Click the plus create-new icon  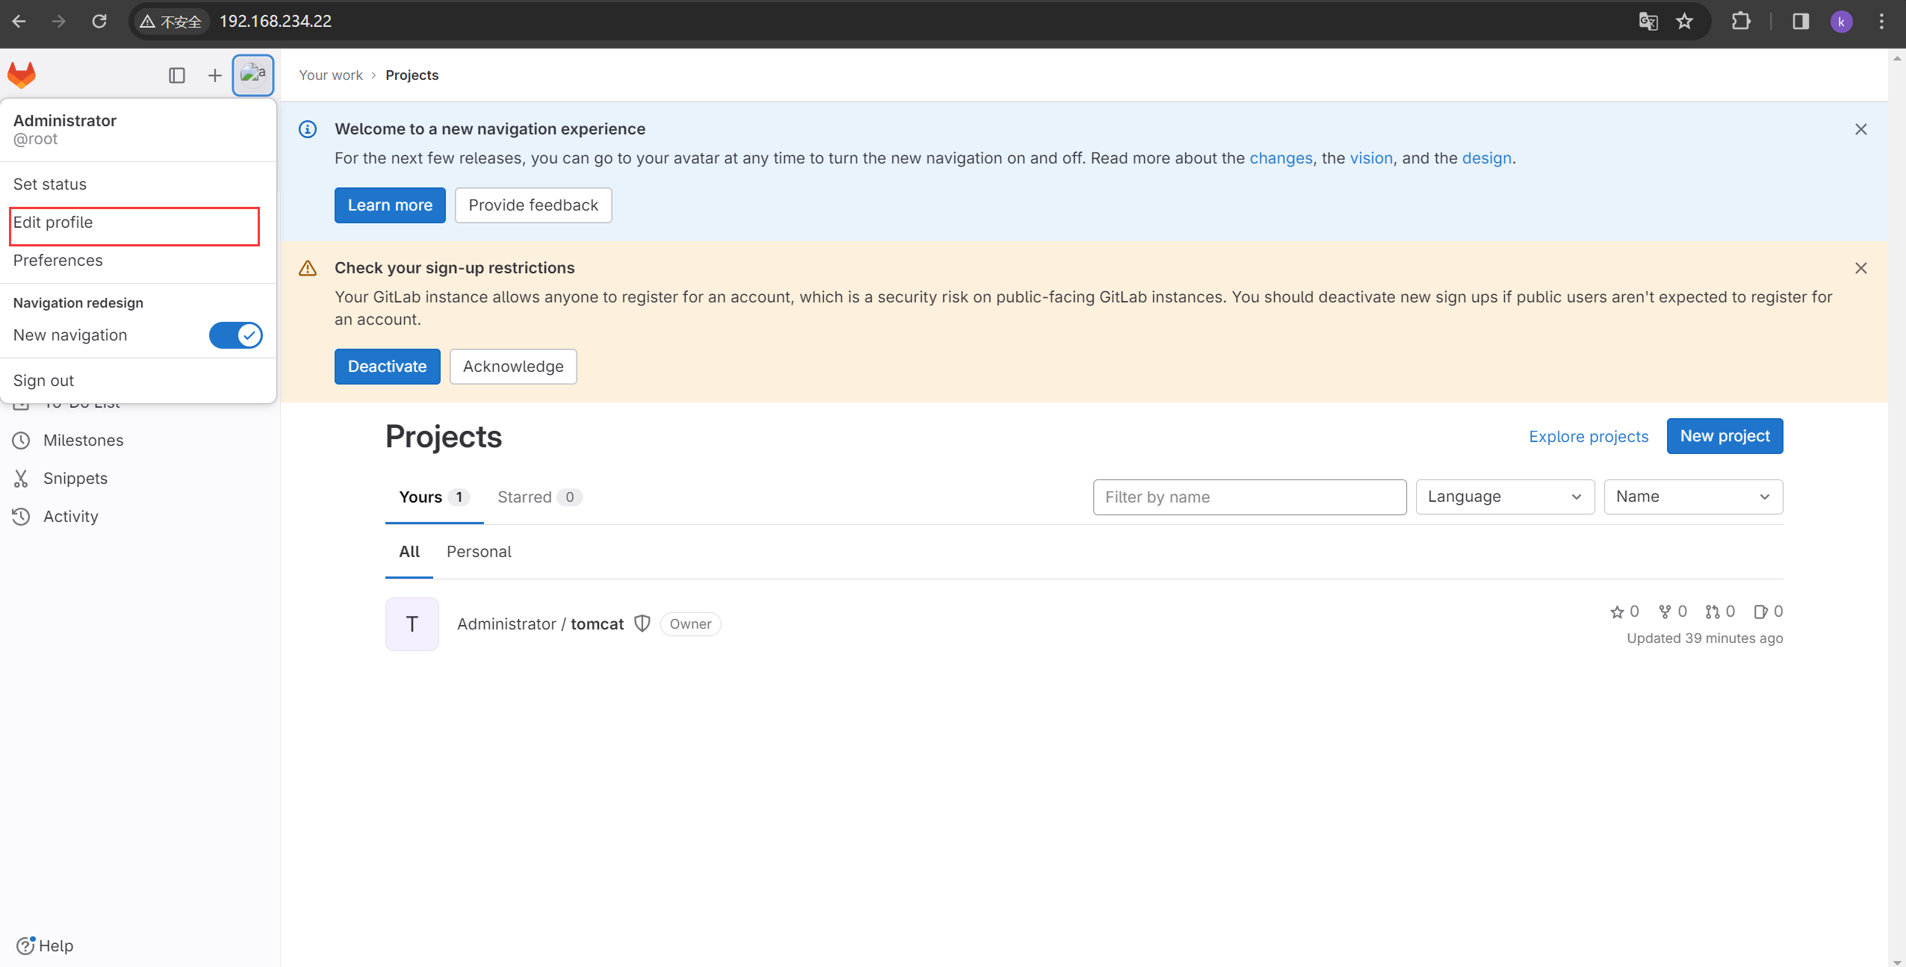pos(214,75)
